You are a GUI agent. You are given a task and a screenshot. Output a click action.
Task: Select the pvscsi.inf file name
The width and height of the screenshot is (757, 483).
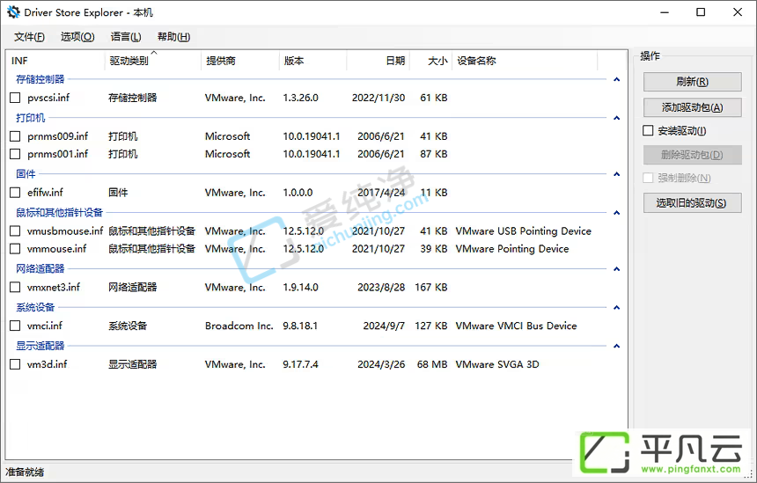[x=48, y=98]
